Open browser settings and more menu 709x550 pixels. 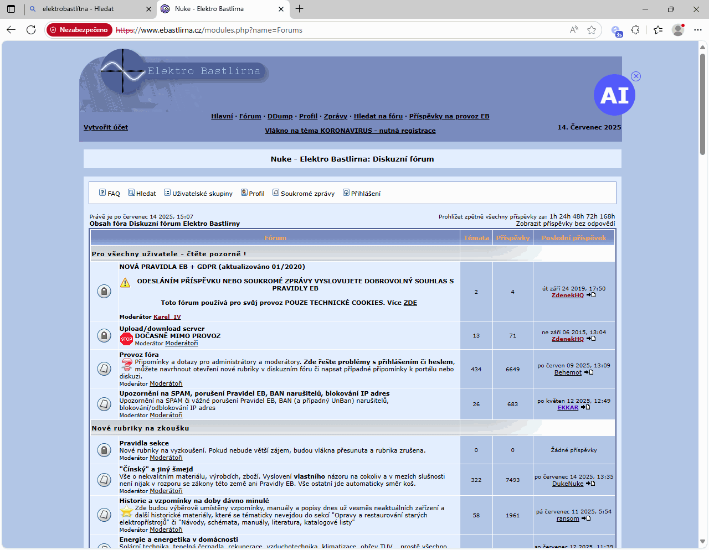[697, 30]
